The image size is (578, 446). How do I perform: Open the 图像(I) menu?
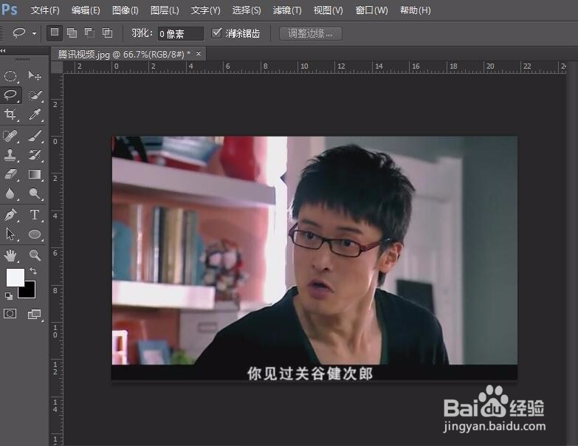pos(125,10)
